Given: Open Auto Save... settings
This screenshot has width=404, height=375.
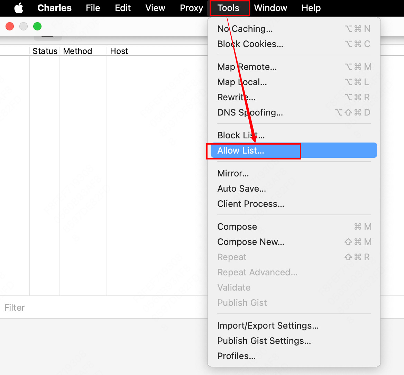Looking at the screenshot, I should pos(294,189).
